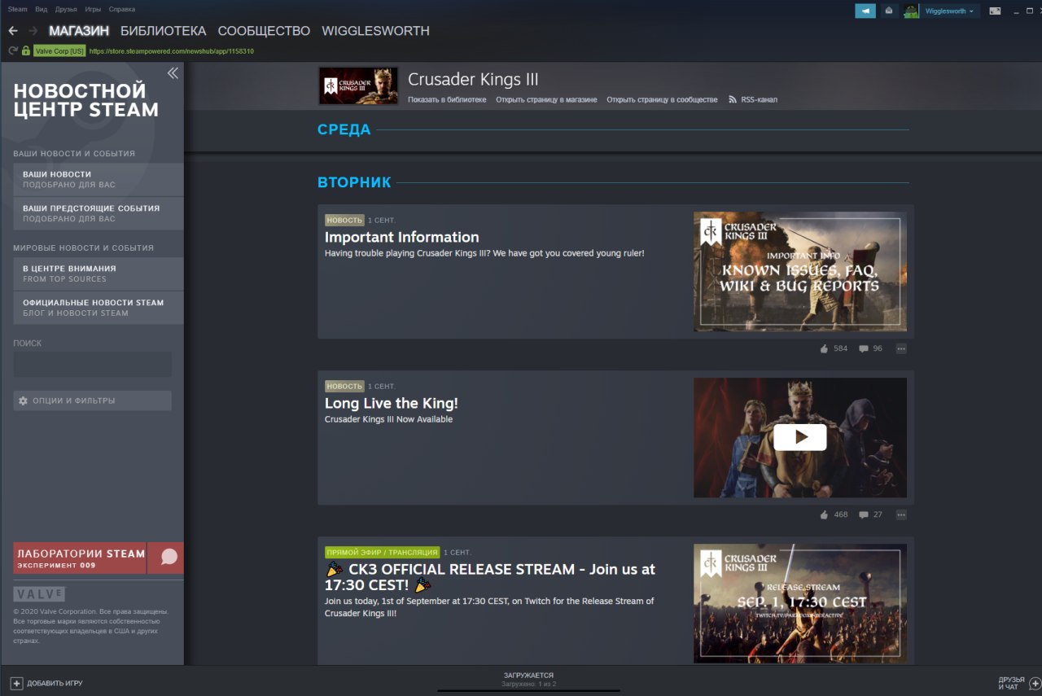Switch to the БИБЛИОТЕКА tab

[163, 31]
